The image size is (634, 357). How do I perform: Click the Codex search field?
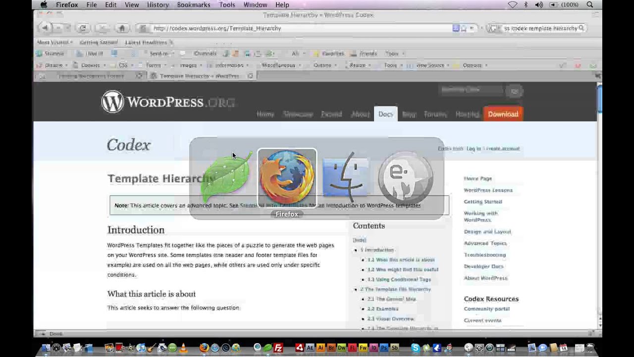pos(471,90)
